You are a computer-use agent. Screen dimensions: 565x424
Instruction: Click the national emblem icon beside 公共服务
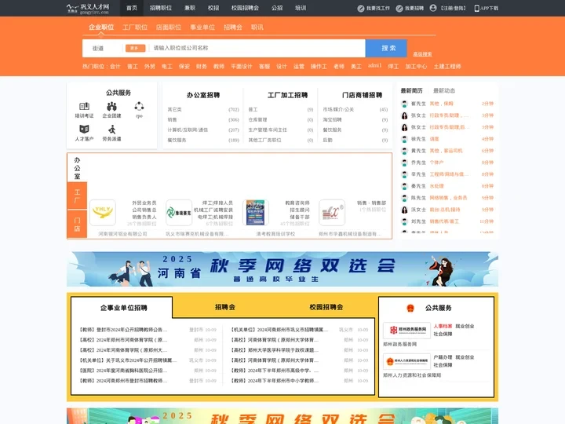pyautogui.click(x=410, y=308)
